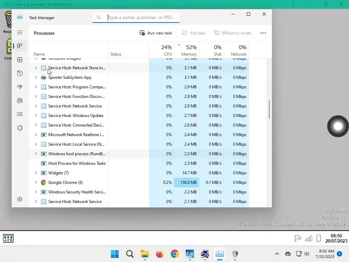Image resolution: width=349 pixels, height=262 pixels.
Task: Click the 14.7 MB memory cell
Action: coord(186,173)
